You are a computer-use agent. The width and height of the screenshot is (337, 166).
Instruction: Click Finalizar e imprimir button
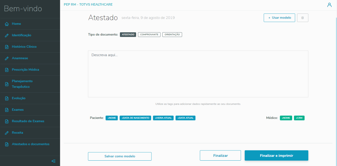277,155
